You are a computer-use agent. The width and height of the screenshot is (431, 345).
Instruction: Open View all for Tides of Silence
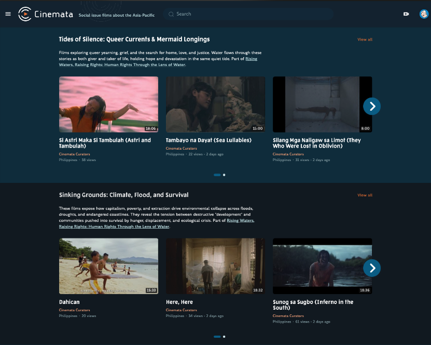[x=365, y=39]
